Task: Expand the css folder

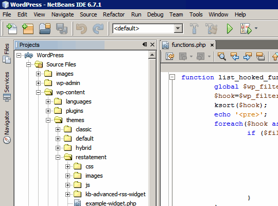Action: [67, 167]
